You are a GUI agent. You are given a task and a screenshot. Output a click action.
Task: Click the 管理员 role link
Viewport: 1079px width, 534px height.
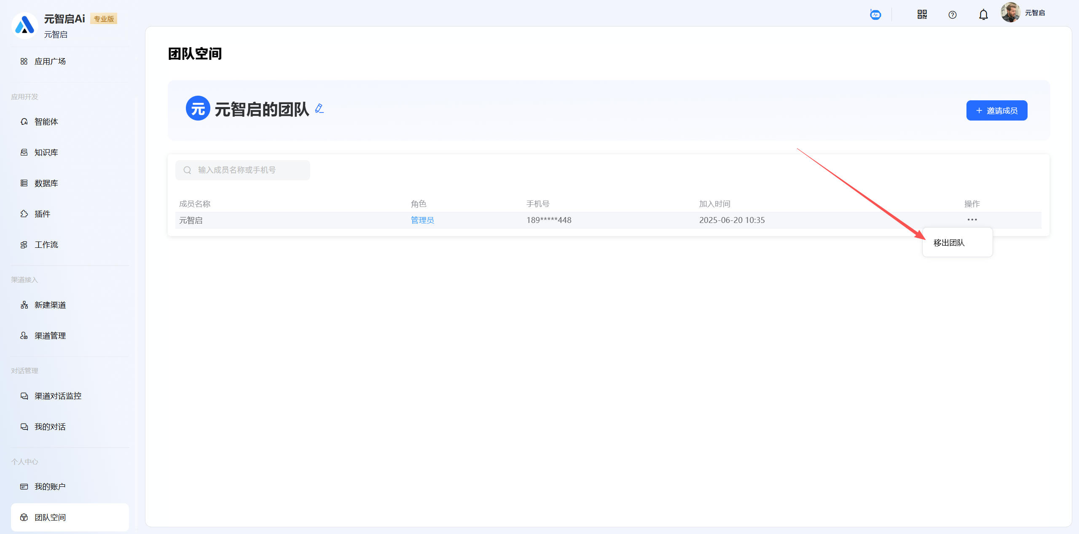422,220
